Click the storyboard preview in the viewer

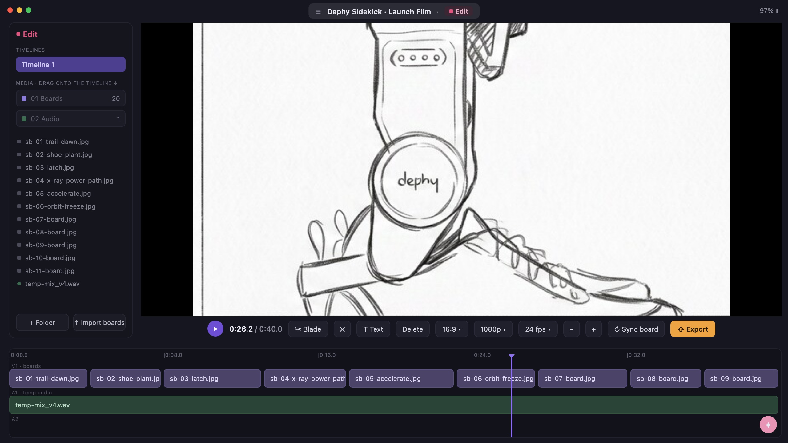pos(461,170)
